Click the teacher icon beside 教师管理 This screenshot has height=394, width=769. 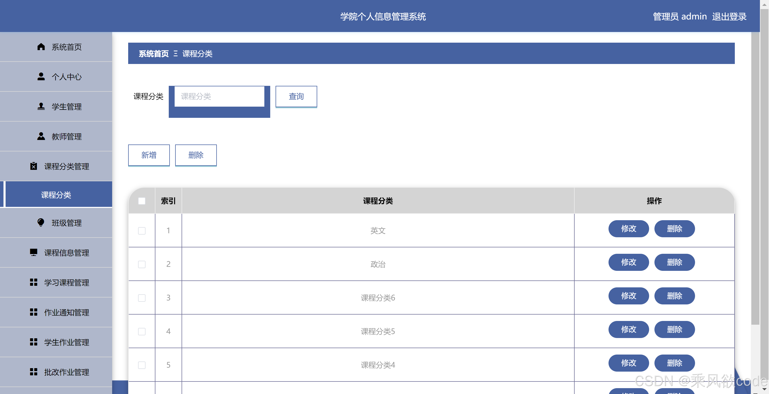click(41, 136)
